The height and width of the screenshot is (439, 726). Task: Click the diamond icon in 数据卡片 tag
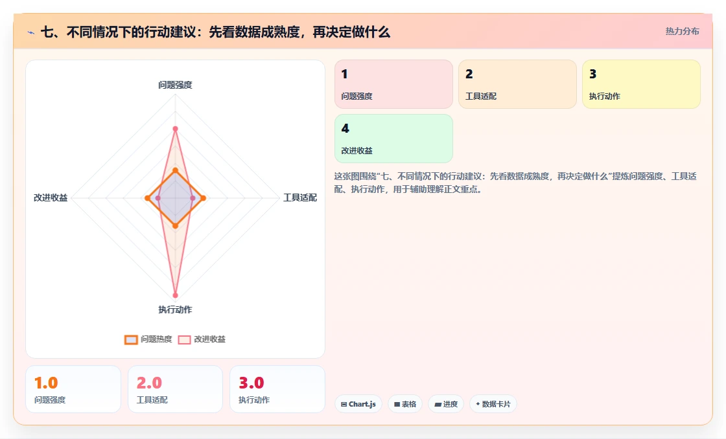click(478, 404)
